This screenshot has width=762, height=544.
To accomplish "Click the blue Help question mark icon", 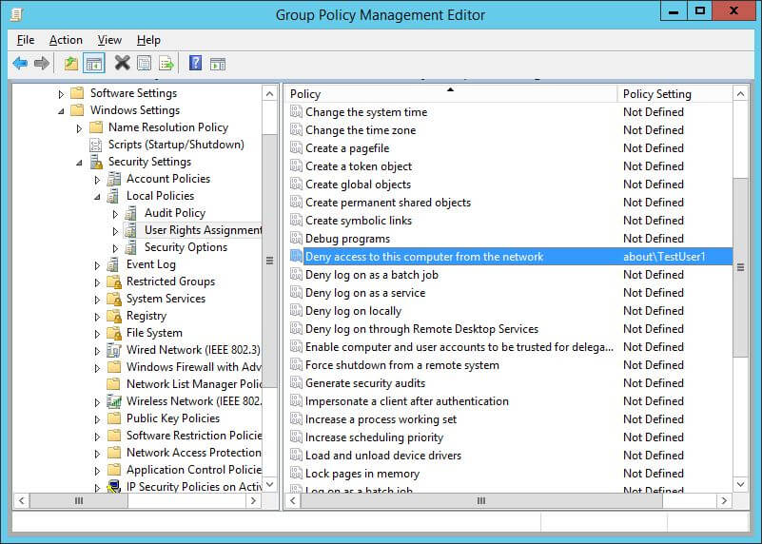I will [x=195, y=63].
